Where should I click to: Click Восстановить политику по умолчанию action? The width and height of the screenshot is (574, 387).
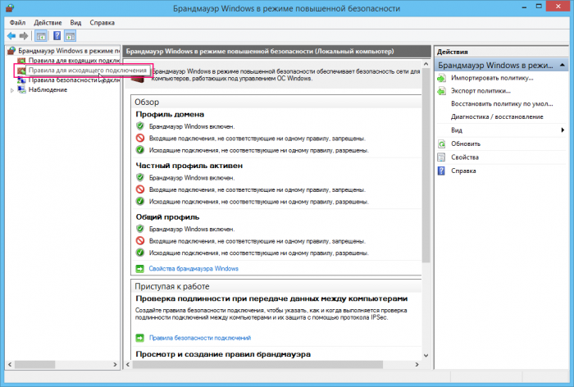click(502, 103)
